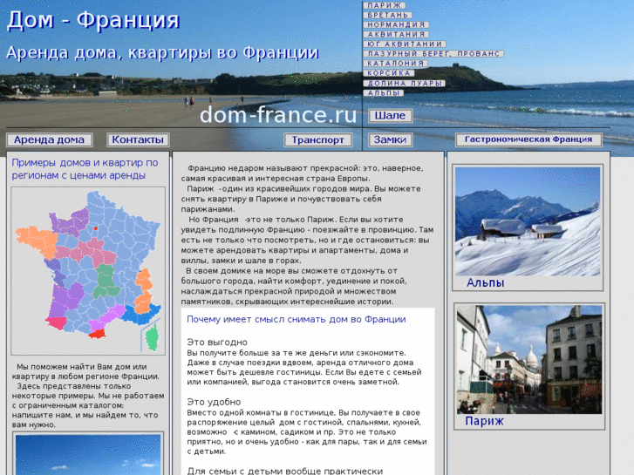This screenshot has width=634, height=475.
Task: Click the Alps snowy chalet photo
Action: 528,221
